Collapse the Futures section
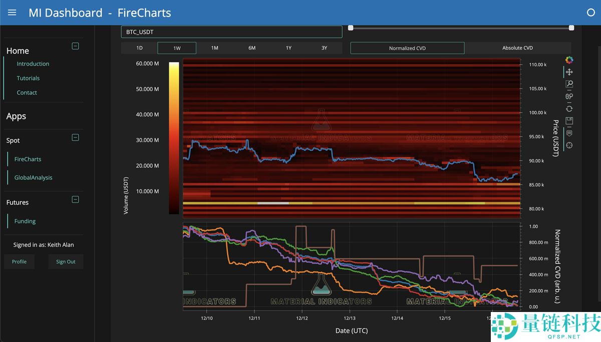The image size is (601, 342). pos(75,199)
